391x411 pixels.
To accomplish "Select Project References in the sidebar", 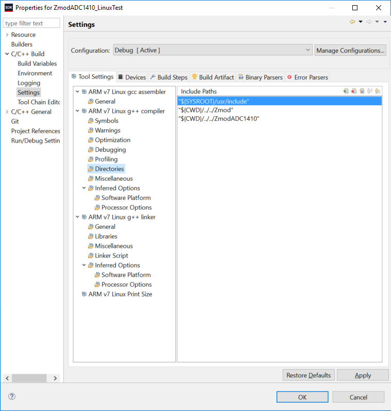I will coord(36,131).
